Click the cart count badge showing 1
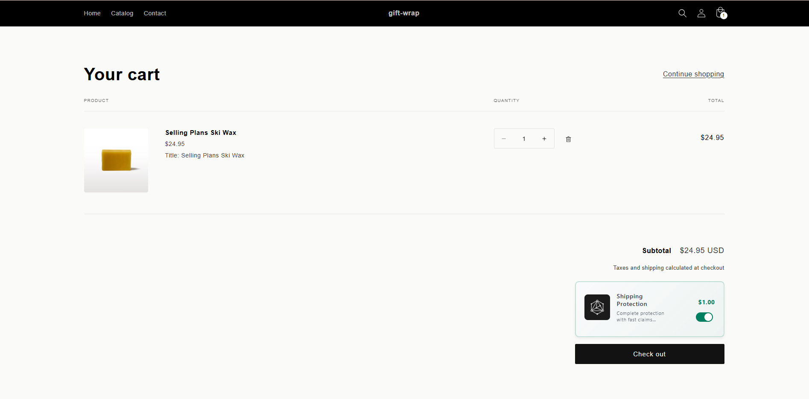This screenshot has width=809, height=399. tap(724, 15)
